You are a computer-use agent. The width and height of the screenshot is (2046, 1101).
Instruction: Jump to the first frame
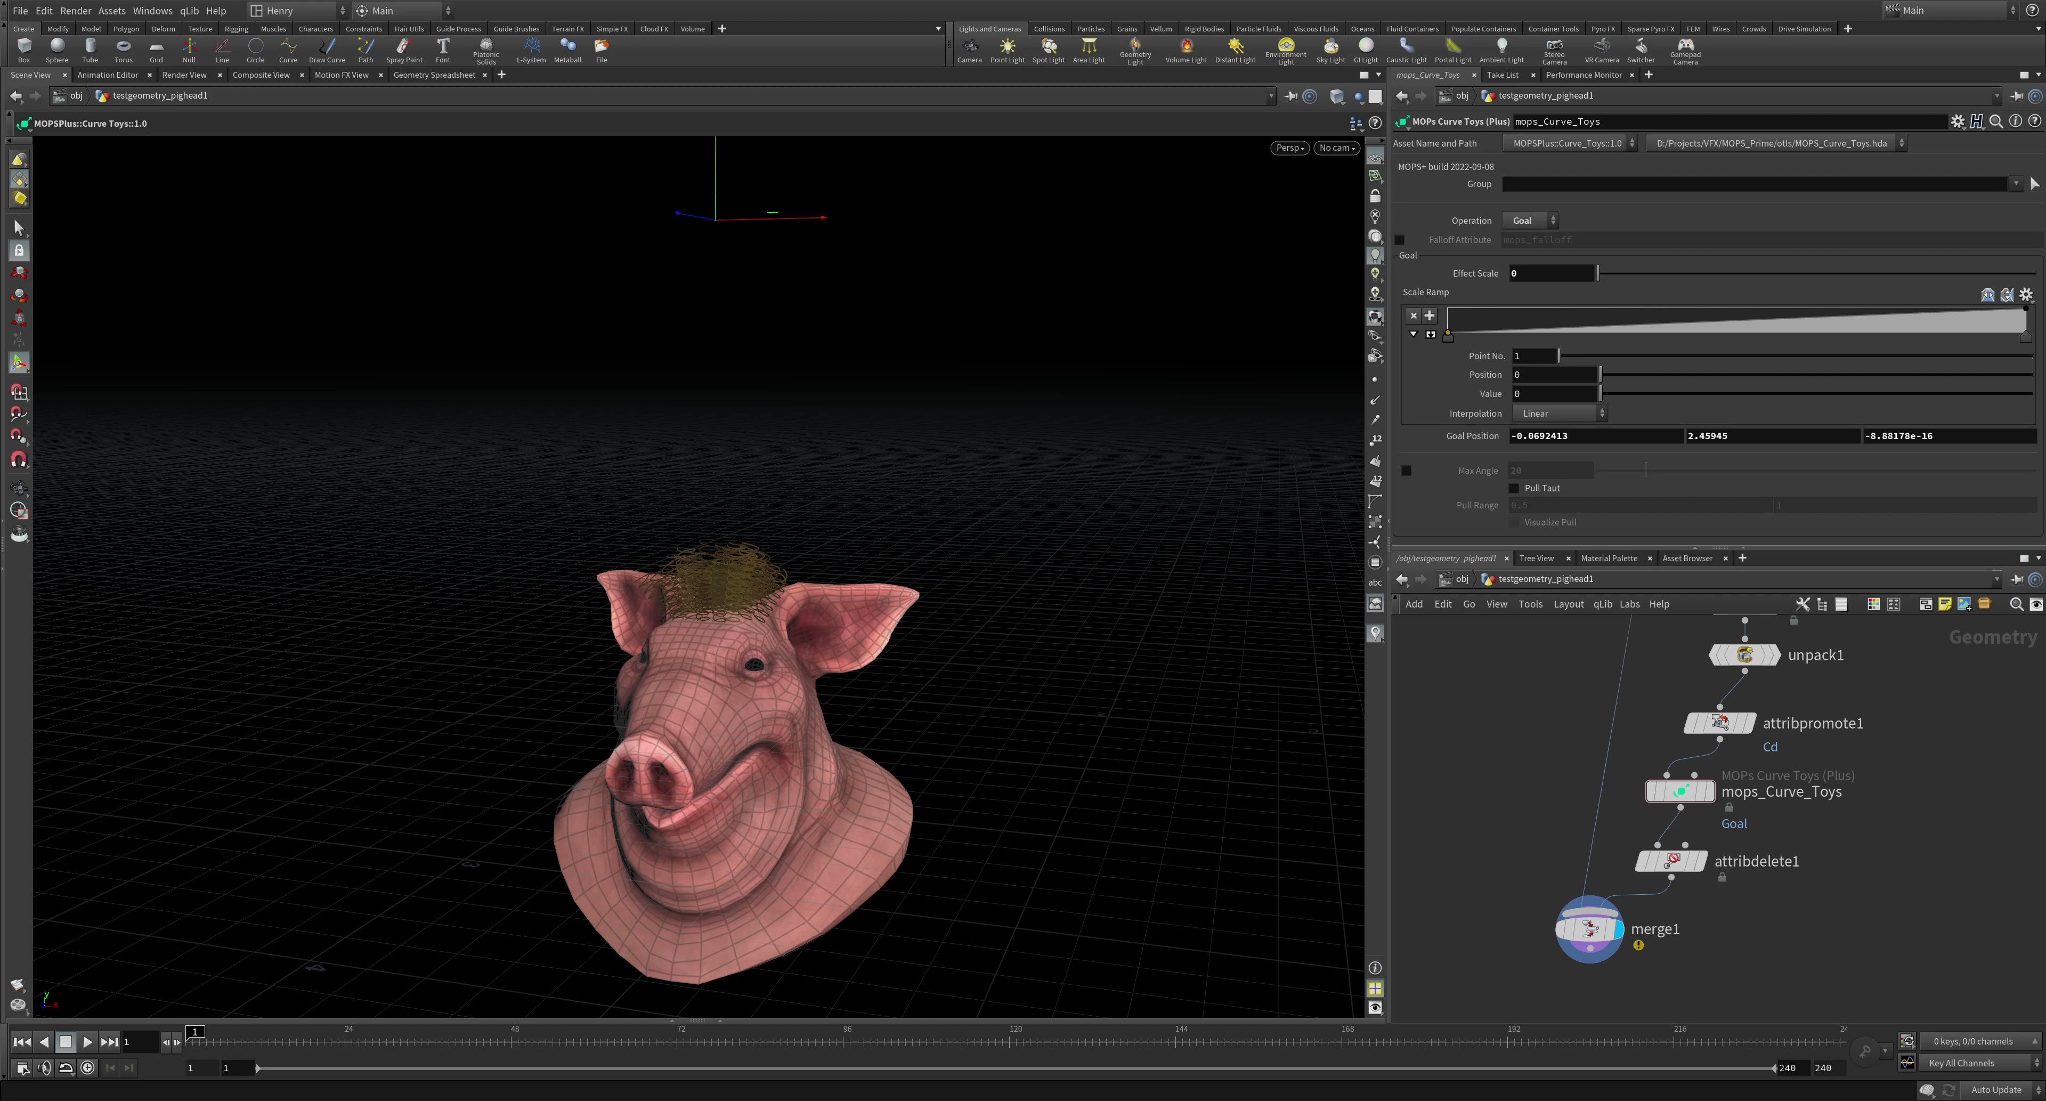[x=21, y=1042]
